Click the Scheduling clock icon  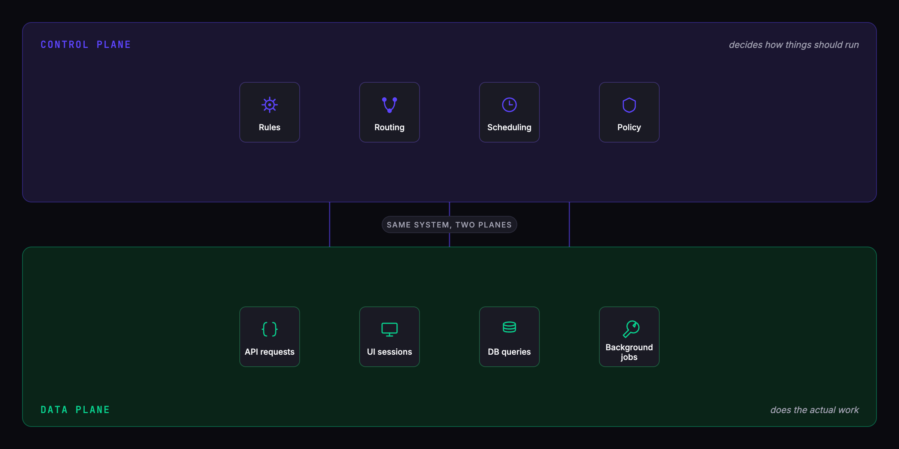pos(509,105)
